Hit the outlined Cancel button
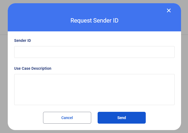This screenshot has height=133, width=188. pos(67,118)
